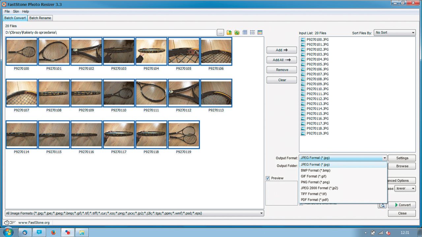The height and width of the screenshot is (237, 422).
Task: Switch to the Batch Convert tab
Action: [15, 18]
